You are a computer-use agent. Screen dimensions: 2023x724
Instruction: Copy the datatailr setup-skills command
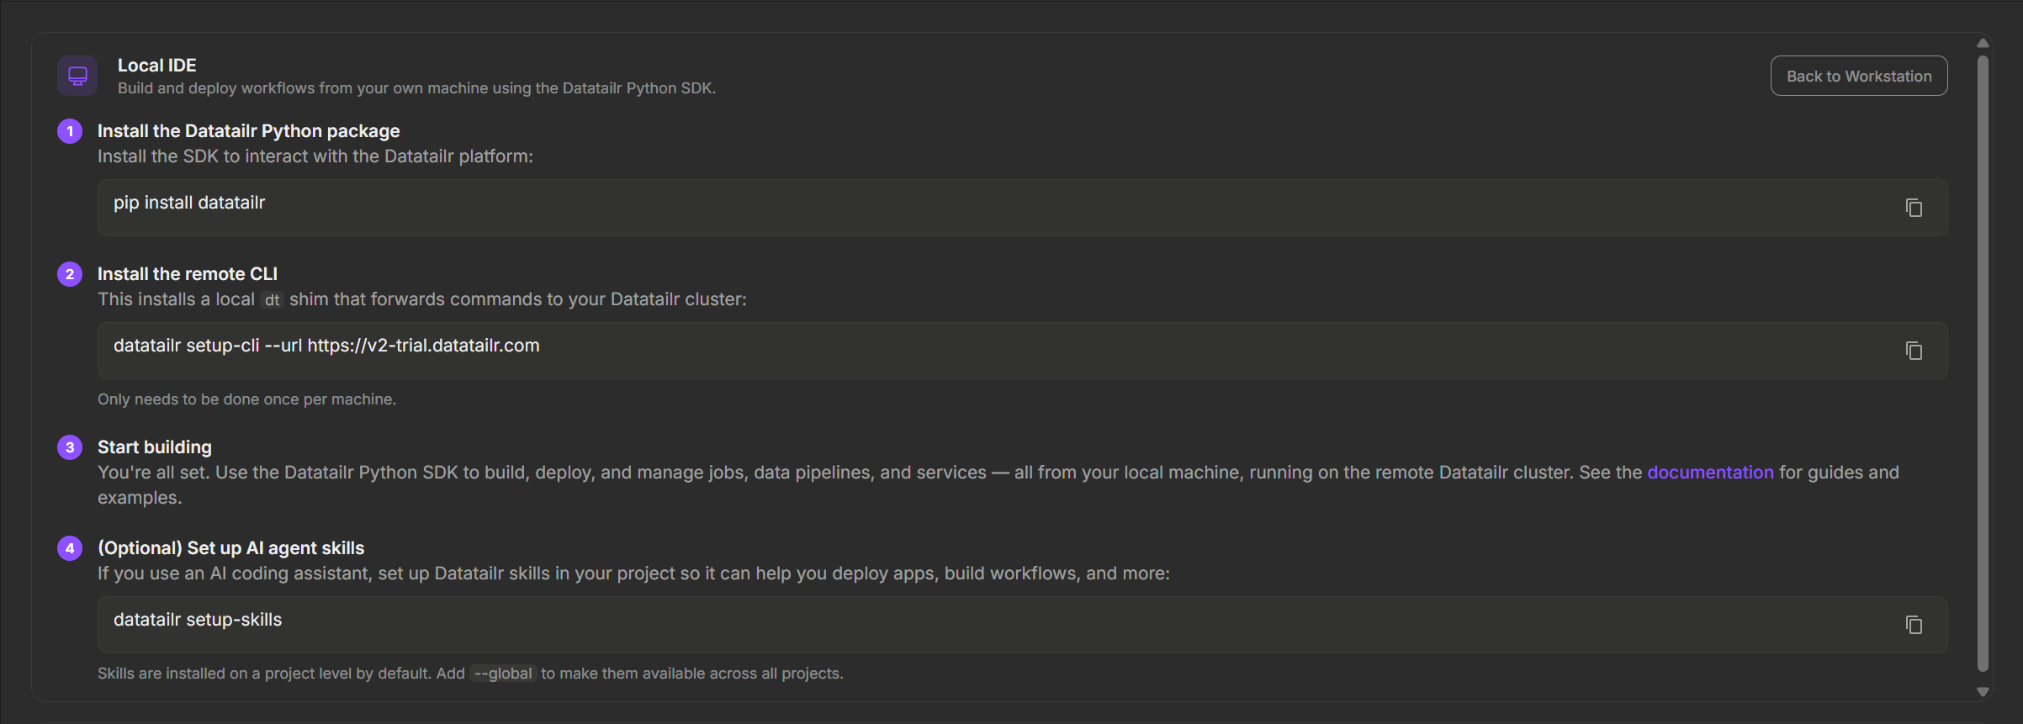(1914, 625)
